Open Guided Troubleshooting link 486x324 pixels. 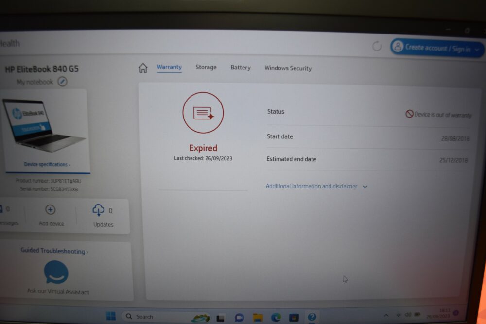[54, 251]
